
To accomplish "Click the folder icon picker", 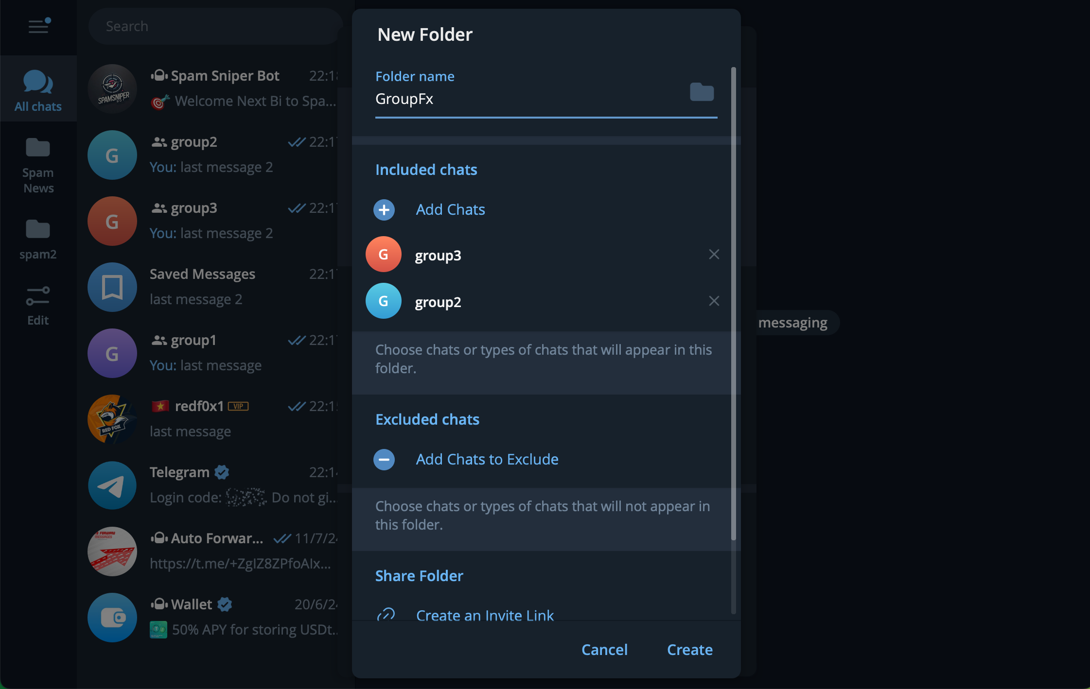I will tap(702, 92).
